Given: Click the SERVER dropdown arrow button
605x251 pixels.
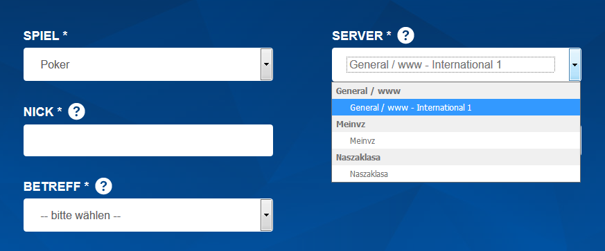Looking at the screenshot, I should pyautogui.click(x=575, y=64).
